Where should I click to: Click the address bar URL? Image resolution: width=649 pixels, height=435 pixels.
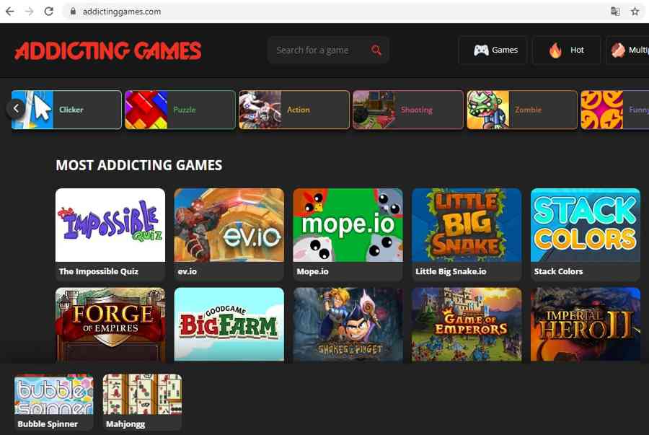(x=122, y=12)
